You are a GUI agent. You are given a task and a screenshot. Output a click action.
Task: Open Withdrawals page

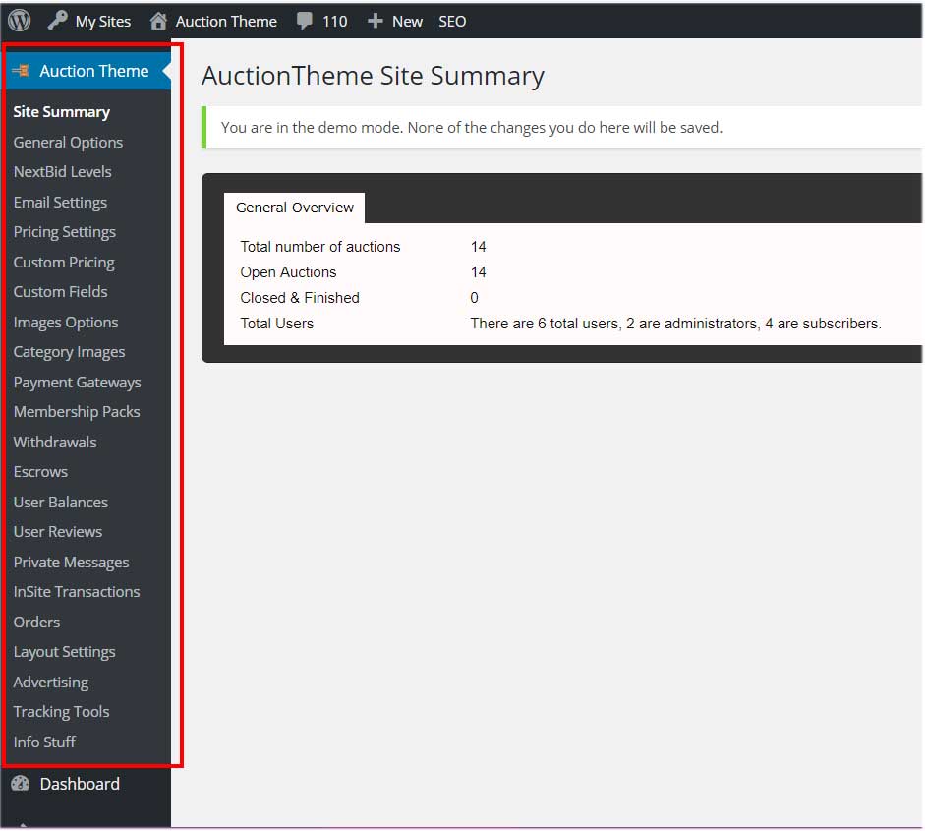(x=55, y=443)
